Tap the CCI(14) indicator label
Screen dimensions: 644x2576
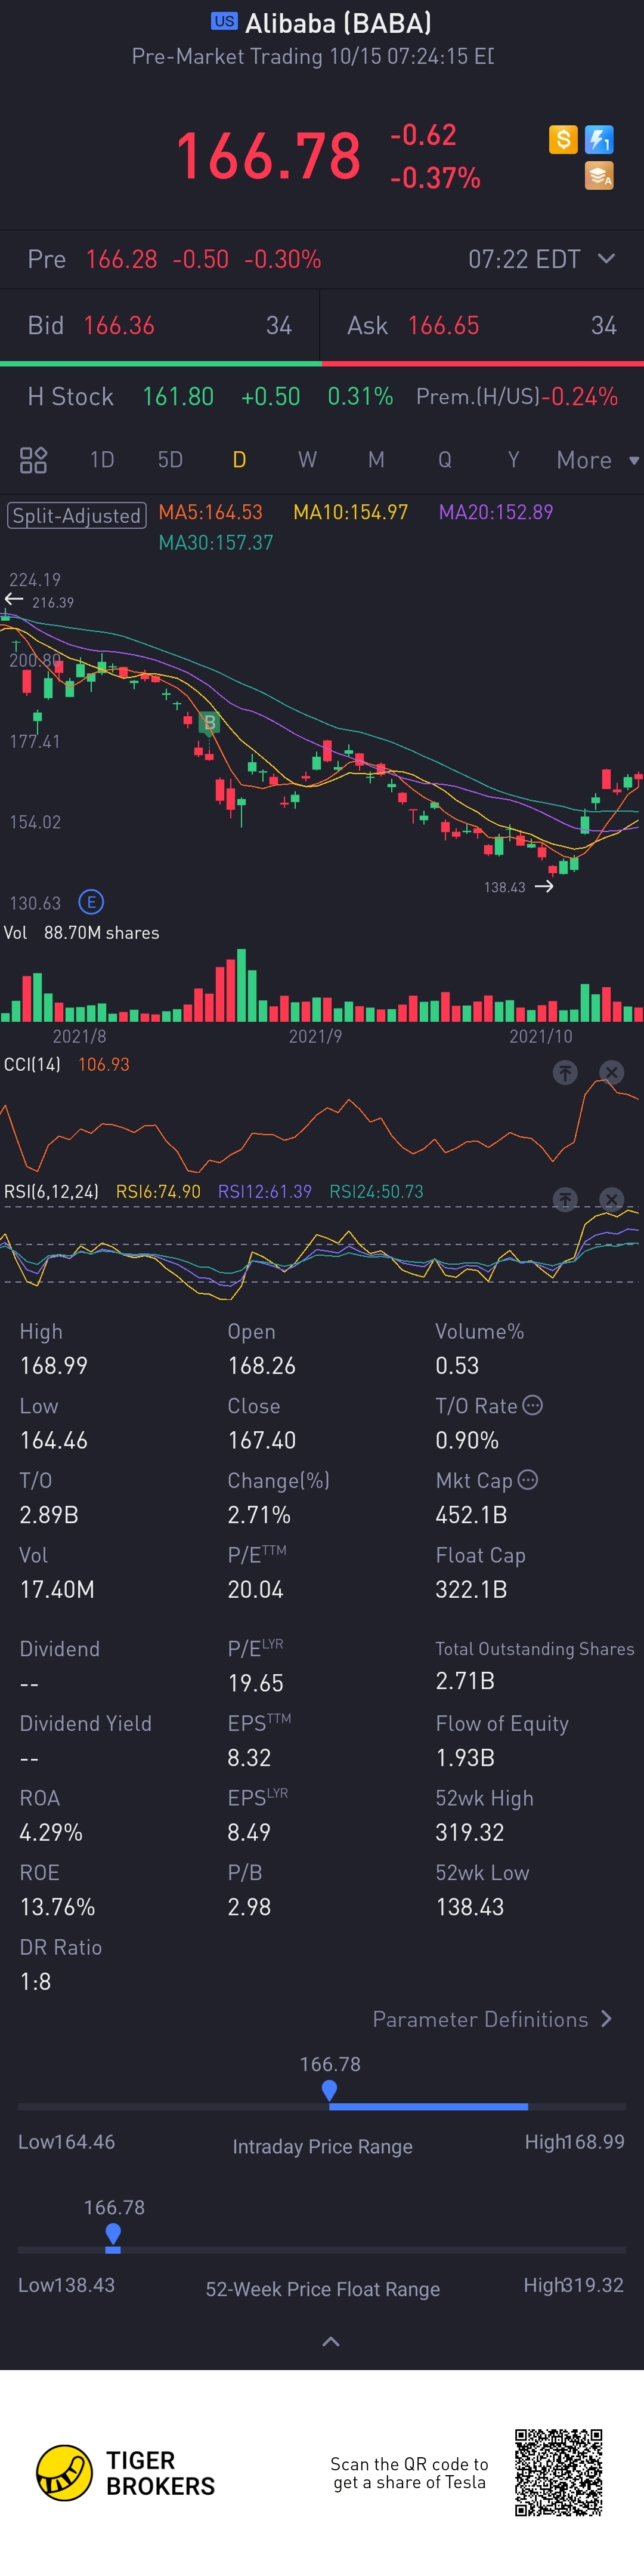tap(32, 1064)
